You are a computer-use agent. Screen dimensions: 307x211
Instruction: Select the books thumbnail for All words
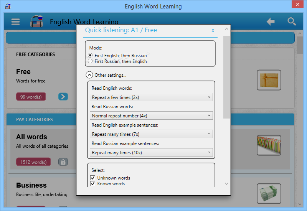pos(269,145)
